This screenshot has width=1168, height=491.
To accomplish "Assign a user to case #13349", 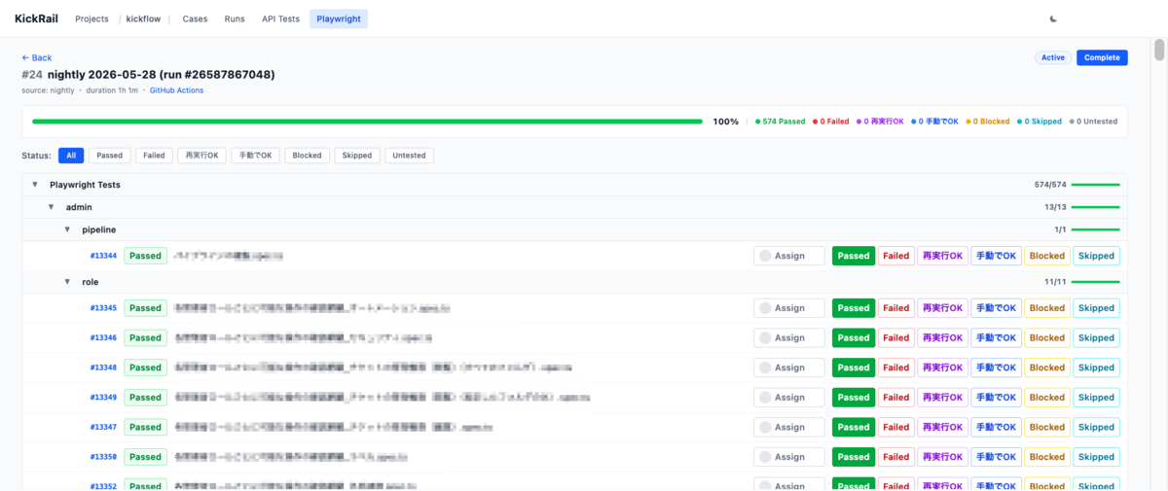I will pos(789,397).
